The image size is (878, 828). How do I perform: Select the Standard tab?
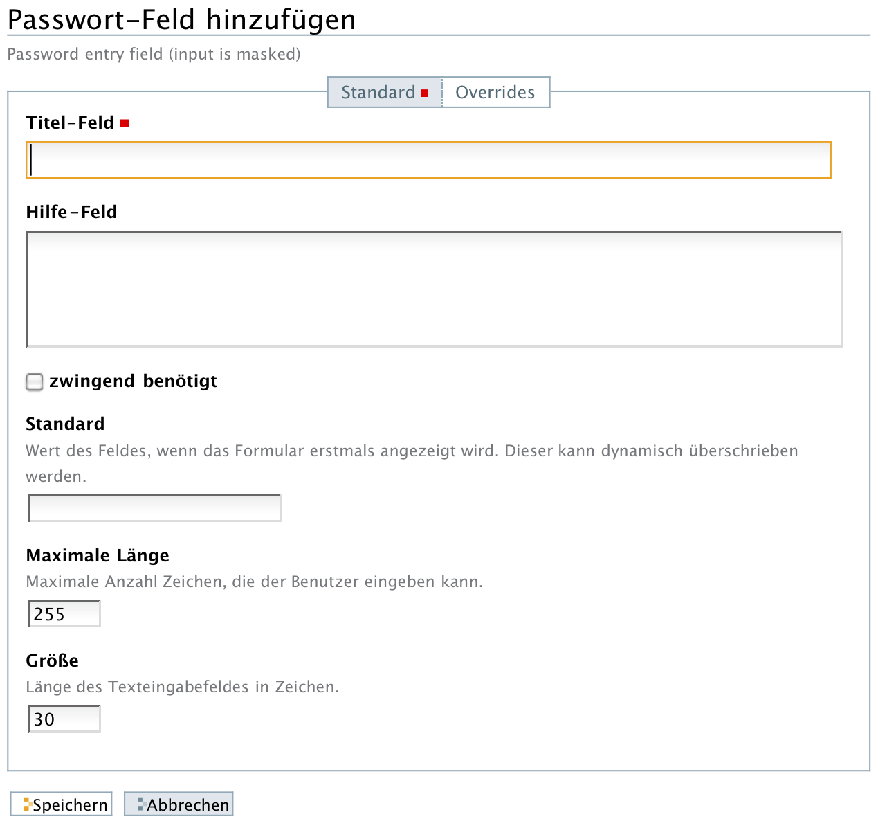click(x=385, y=92)
